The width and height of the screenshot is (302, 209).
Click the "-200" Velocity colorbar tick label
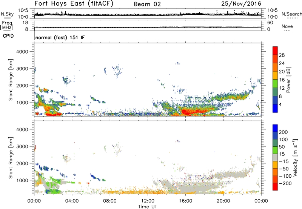point(285,183)
